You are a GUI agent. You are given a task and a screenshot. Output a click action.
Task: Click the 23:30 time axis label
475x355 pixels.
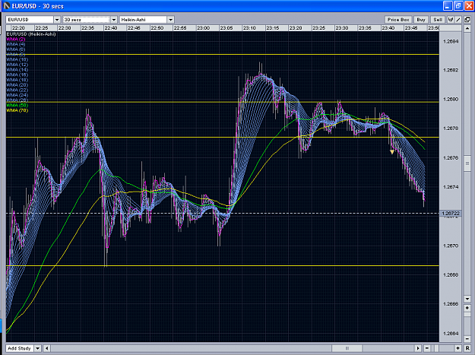click(342, 28)
